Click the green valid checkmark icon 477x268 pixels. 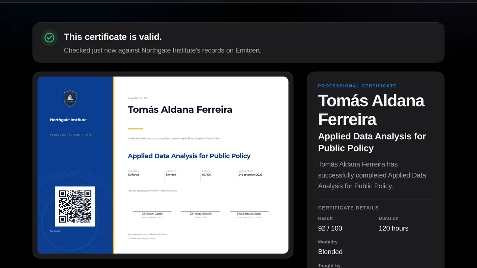49,38
